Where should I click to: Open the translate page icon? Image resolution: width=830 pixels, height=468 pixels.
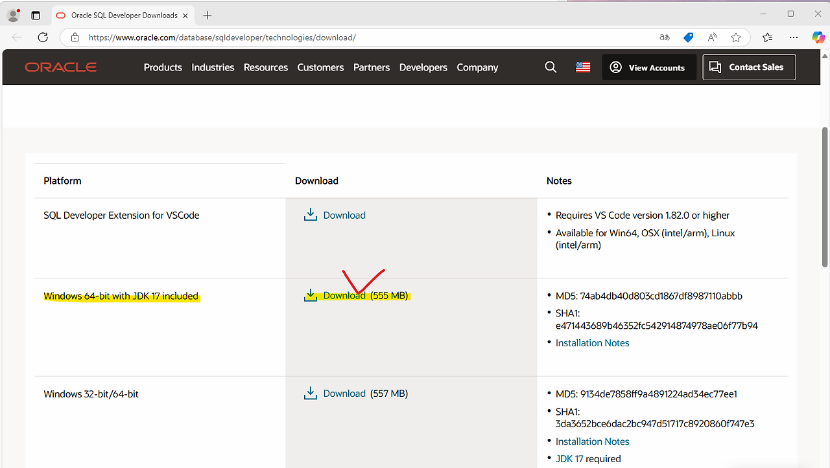click(665, 38)
